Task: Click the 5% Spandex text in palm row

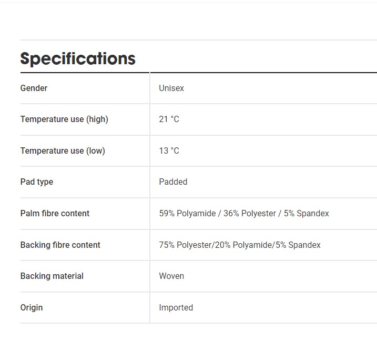Action: tap(307, 214)
